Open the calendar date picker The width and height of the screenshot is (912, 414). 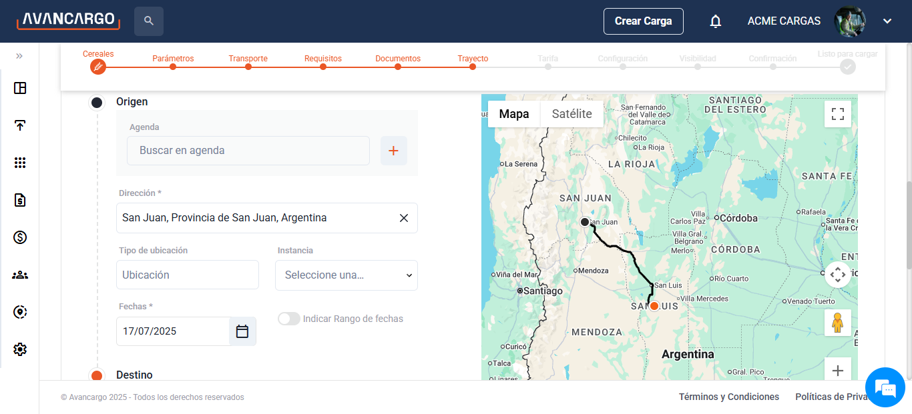(242, 331)
